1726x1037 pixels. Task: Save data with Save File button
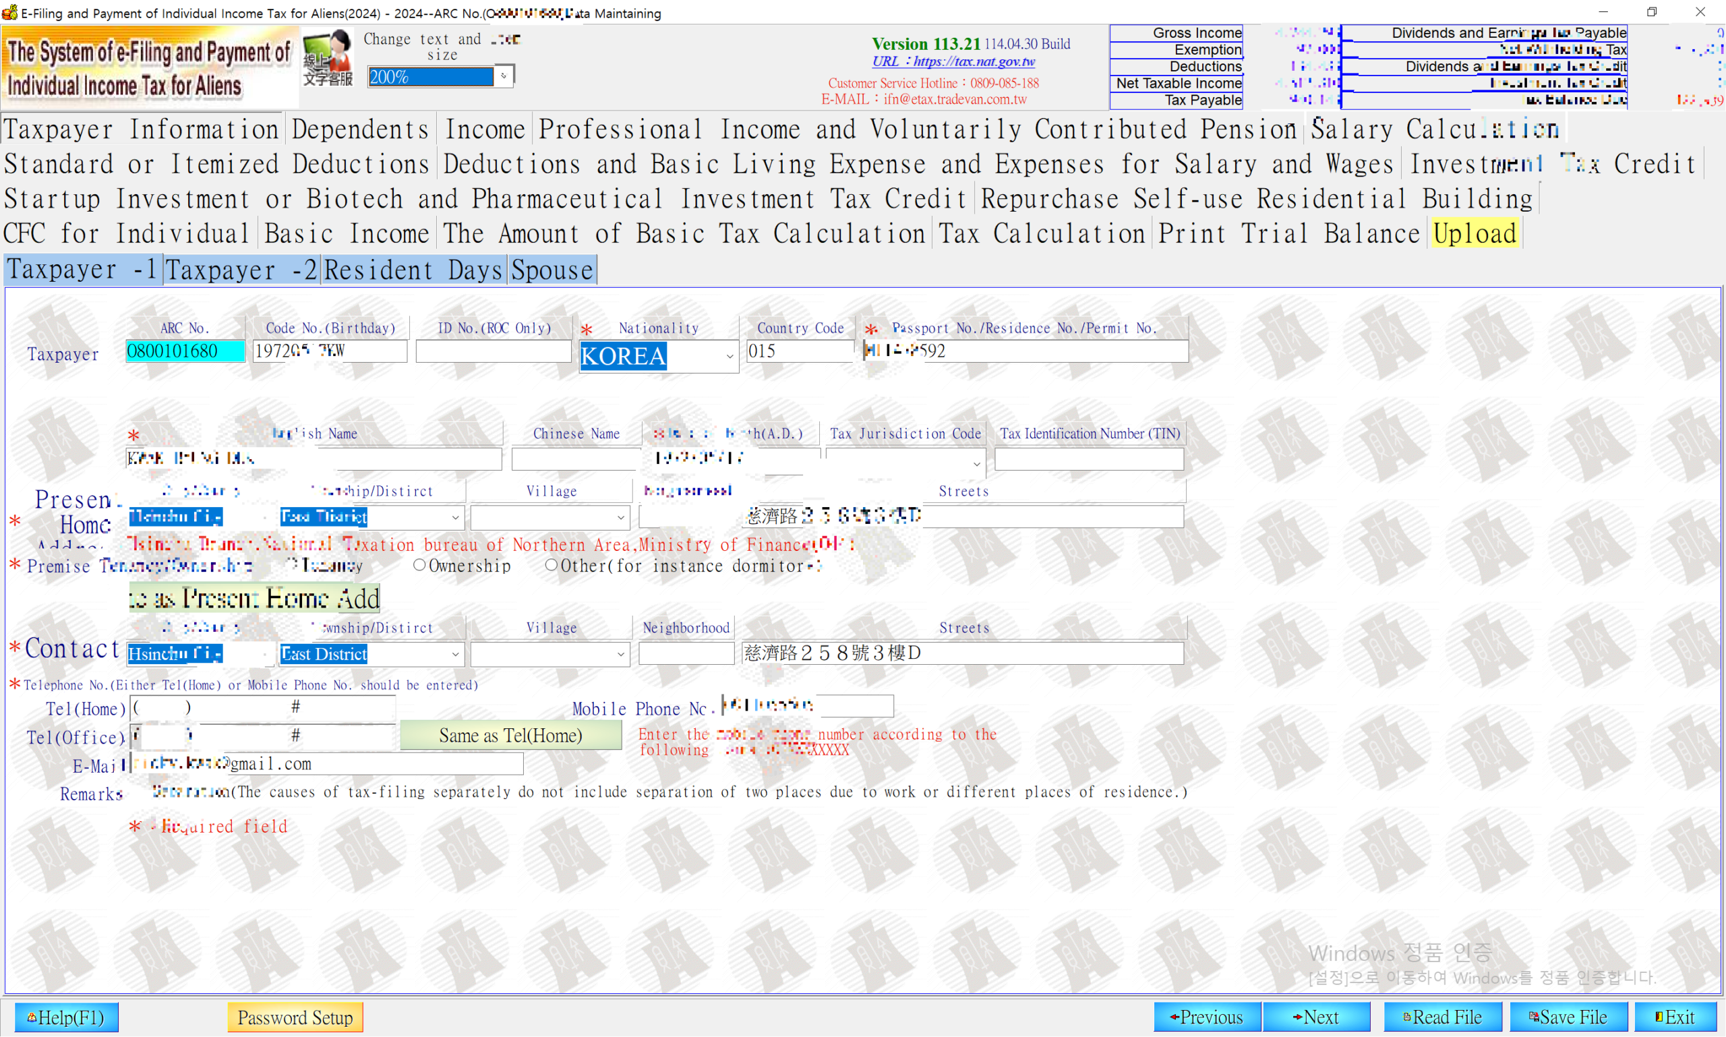coord(1568,1017)
